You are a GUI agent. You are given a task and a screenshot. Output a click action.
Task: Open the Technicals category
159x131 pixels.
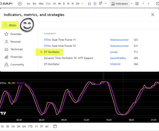(14, 49)
